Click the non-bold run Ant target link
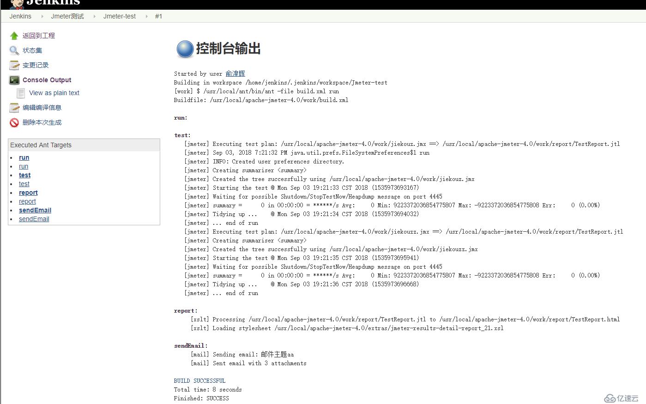Image resolution: width=646 pixels, height=404 pixels. pos(24,166)
